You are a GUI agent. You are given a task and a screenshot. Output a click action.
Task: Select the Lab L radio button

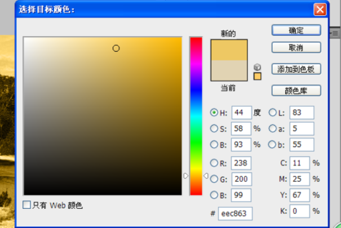coord(272,113)
